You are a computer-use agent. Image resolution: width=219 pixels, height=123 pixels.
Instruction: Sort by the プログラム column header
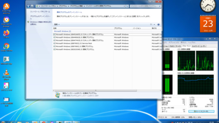123,28
